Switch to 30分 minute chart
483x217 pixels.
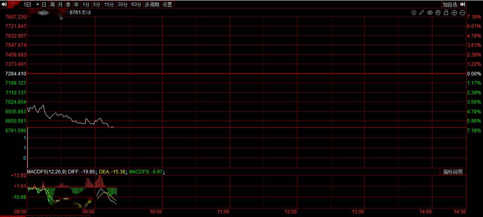(x=123, y=5)
